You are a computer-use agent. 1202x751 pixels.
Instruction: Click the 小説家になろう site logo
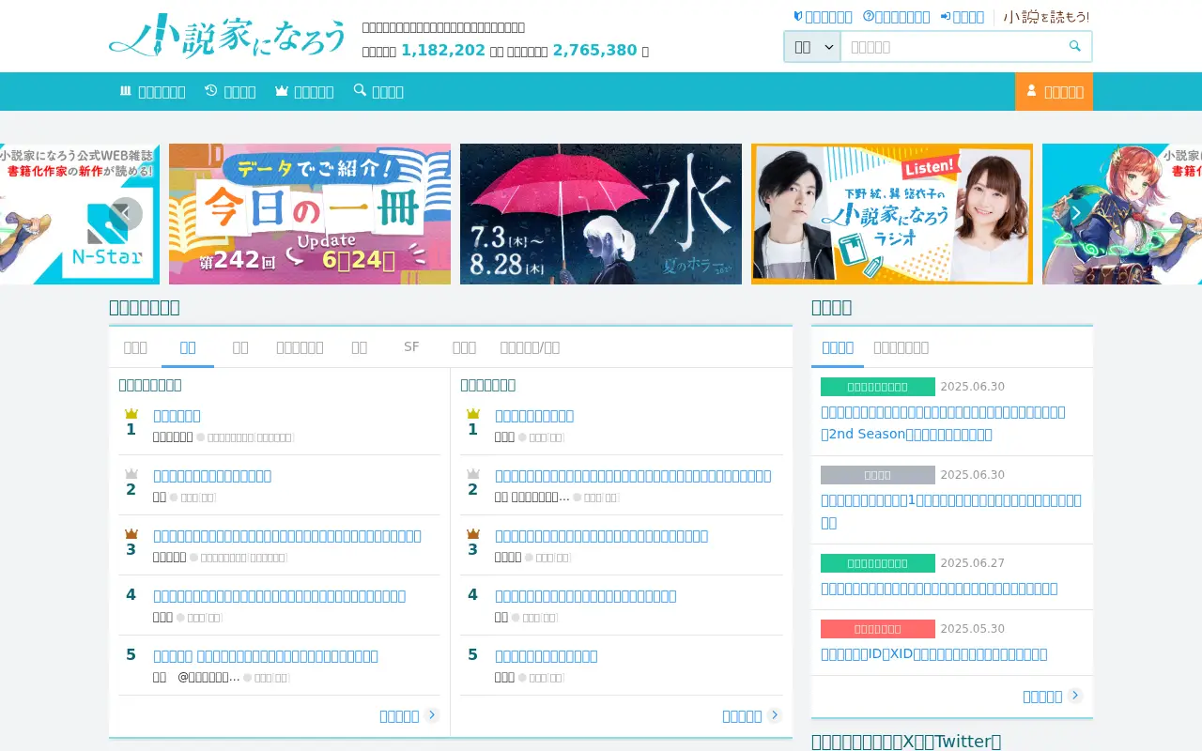click(227, 36)
